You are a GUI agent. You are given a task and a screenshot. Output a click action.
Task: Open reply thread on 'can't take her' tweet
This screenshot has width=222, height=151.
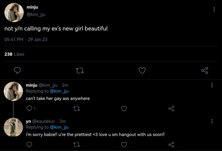(31, 108)
